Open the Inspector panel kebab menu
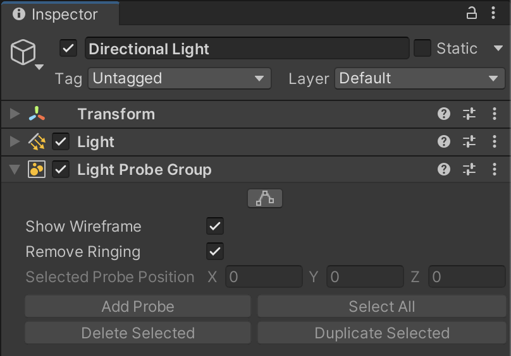This screenshot has height=356, width=511. pos(494,13)
